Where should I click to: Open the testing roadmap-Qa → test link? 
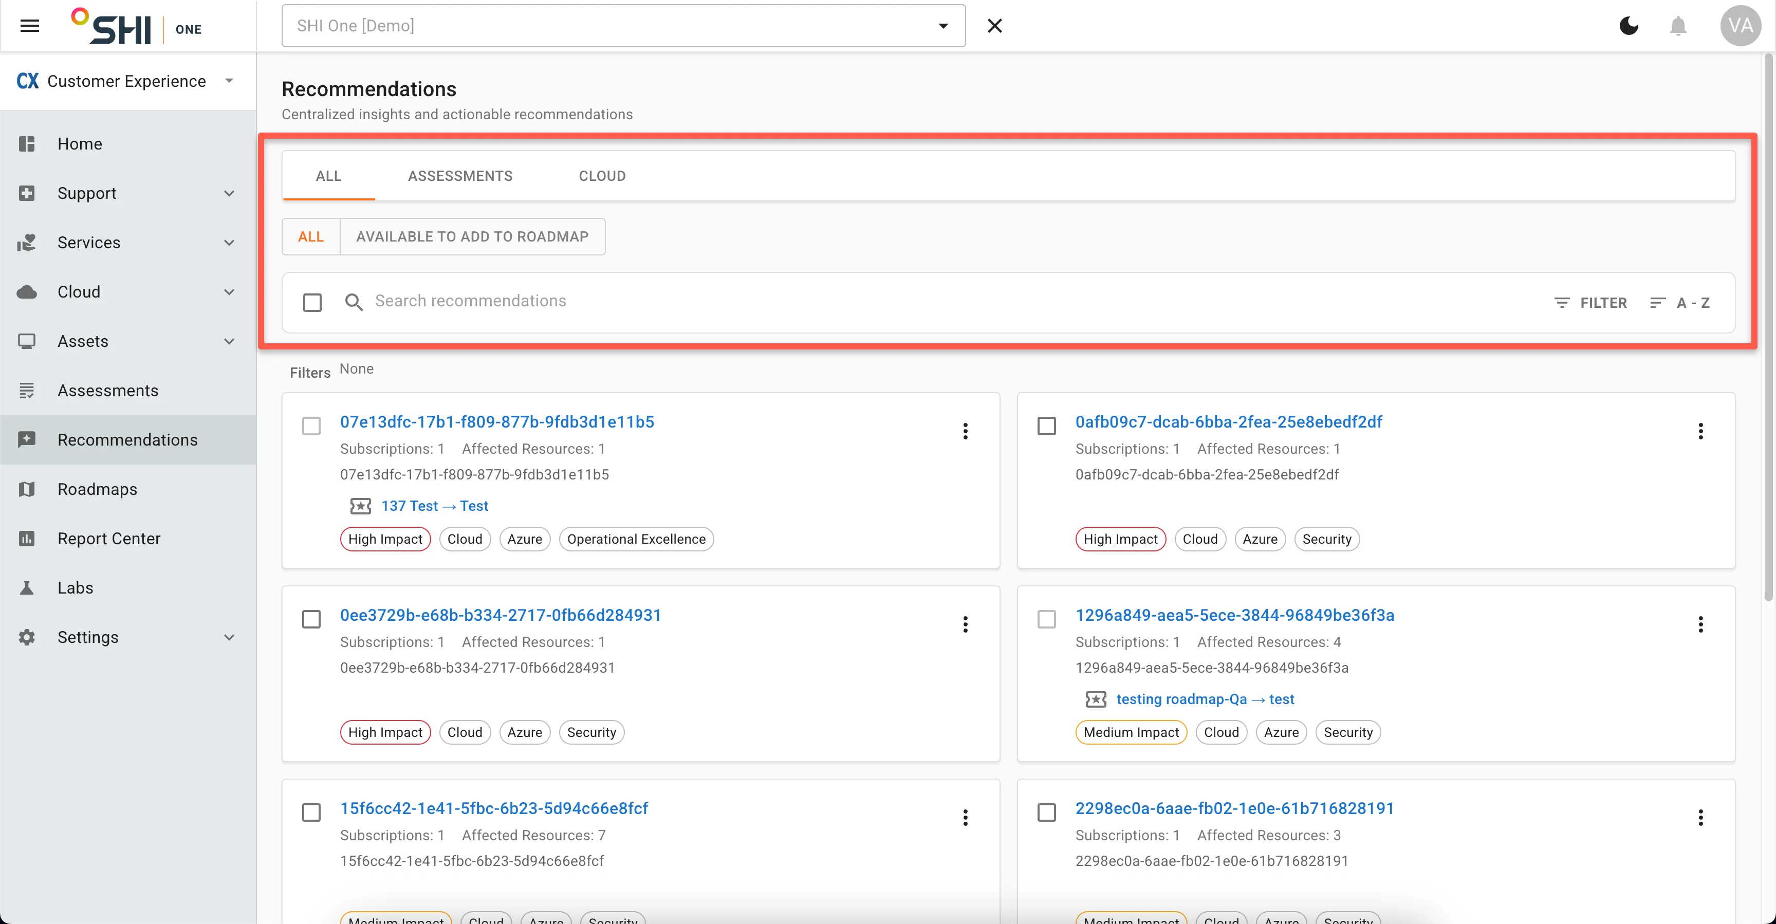point(1205,699)
